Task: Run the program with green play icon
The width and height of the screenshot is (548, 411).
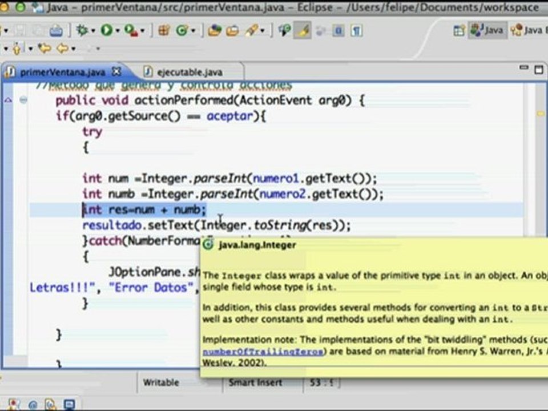Action: [107, 30]
